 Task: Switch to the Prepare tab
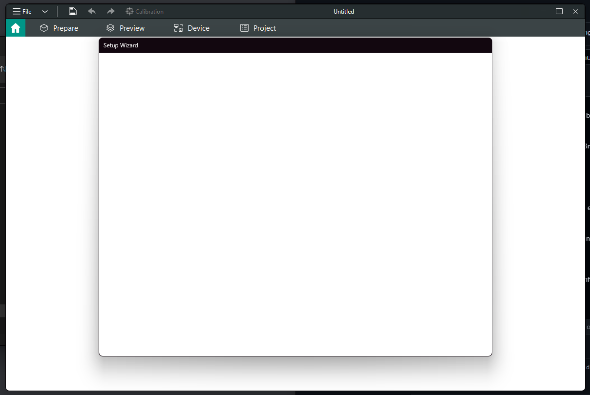[64, 28]
